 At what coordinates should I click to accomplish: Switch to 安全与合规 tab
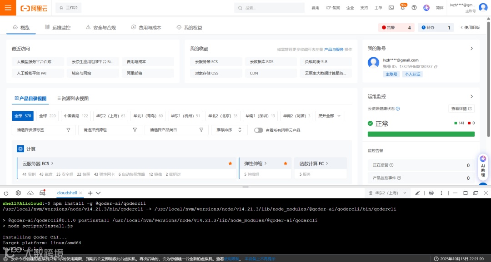tap(101, 28)
